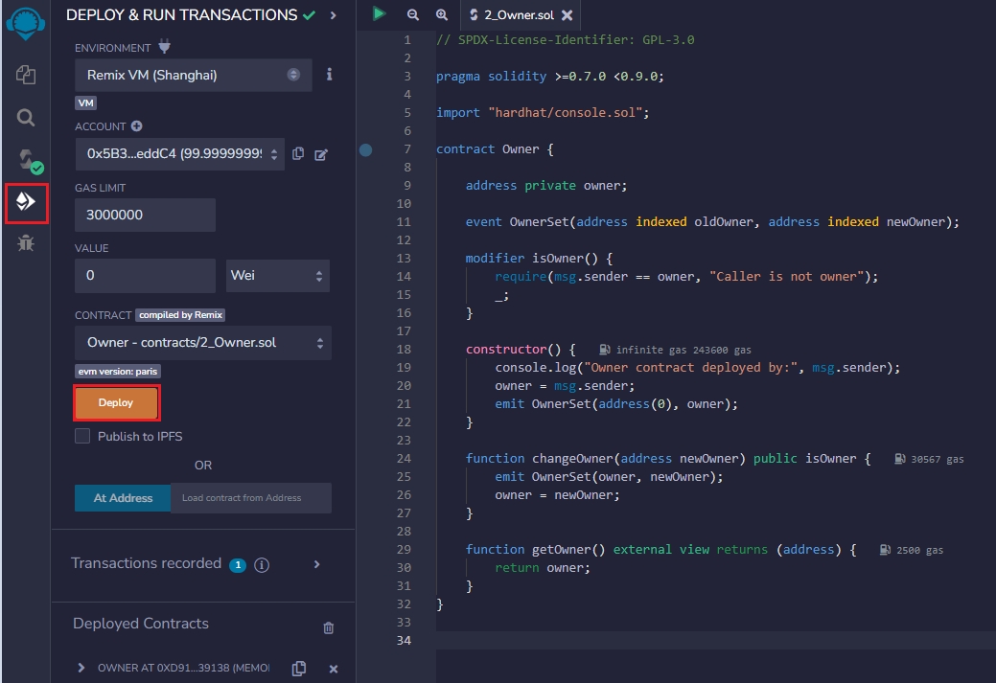Click the At Address button

[123, 498]
